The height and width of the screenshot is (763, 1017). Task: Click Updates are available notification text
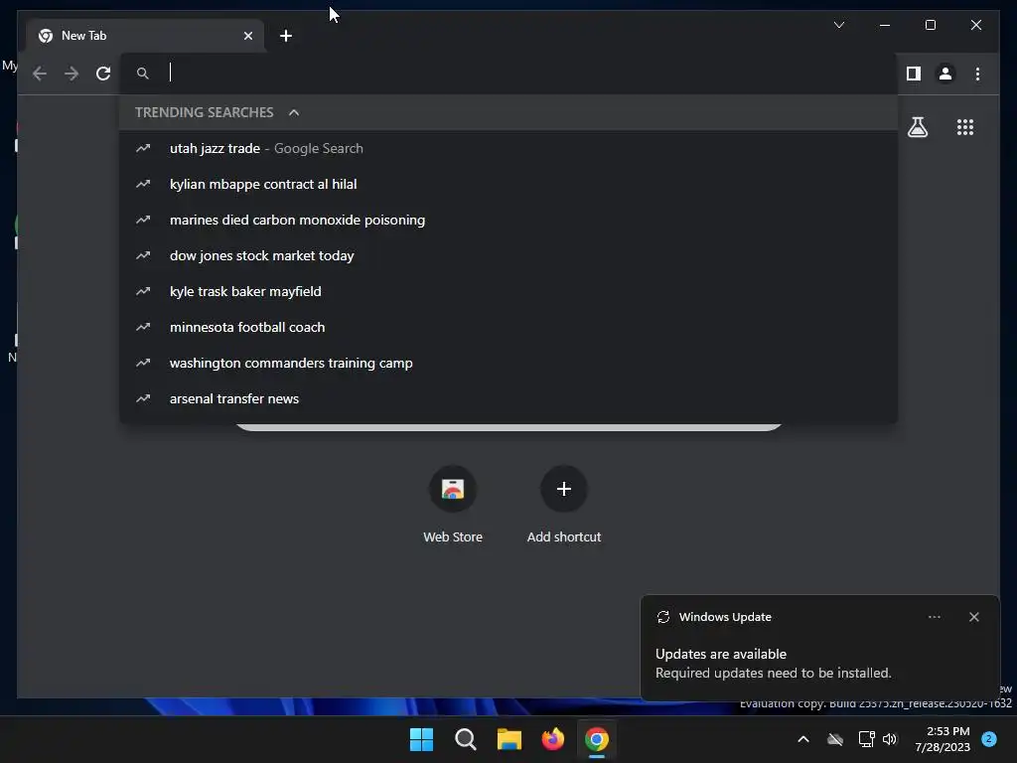click(x=721, y=654)
